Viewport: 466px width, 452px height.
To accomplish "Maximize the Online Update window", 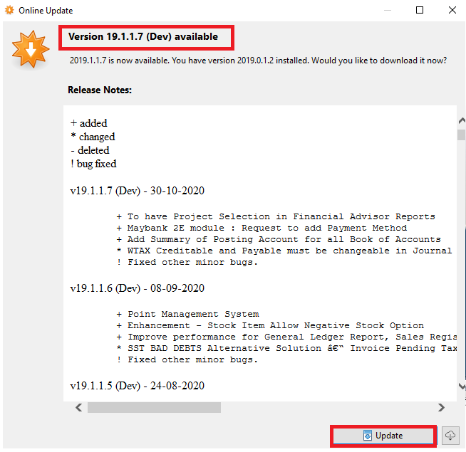I will pos(420,10).
